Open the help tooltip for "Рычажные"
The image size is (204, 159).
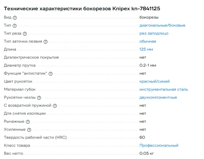point(28,122)
